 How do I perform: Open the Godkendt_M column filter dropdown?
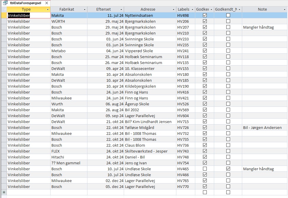click(x=240, y=9)
